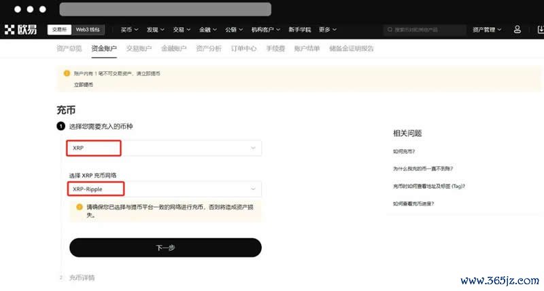This screenshot has height=291, width=544.
Task: Click the browser address bar
Action: [x=165, y=9]
